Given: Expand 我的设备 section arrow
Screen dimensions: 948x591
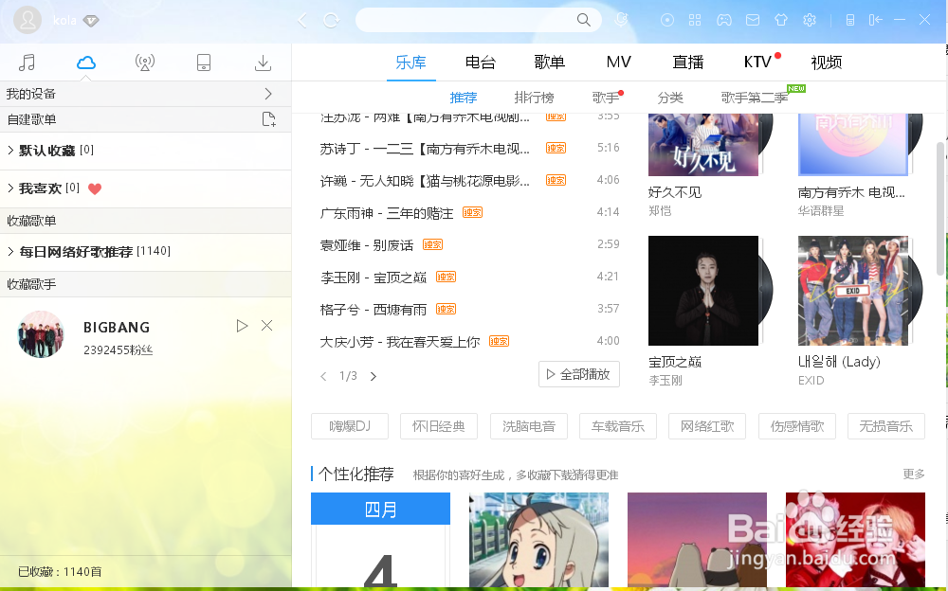Looking at the screenshot, I should 268,94.
